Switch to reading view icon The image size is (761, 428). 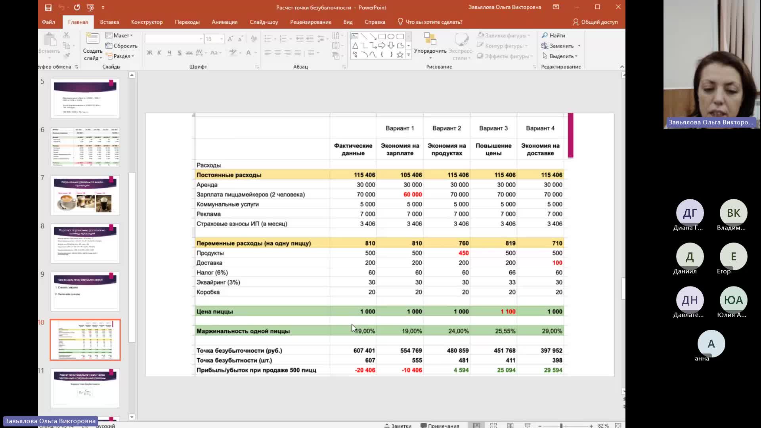pyautogui.click(x=511, y=425)
